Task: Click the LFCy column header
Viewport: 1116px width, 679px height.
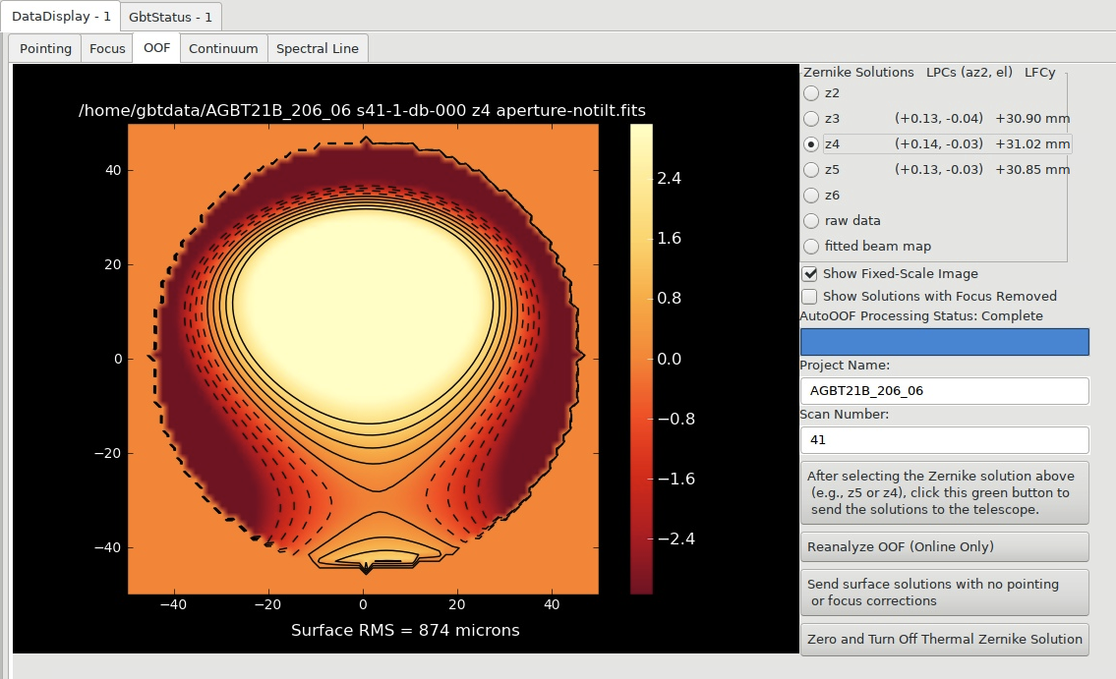Action: 1040,73
